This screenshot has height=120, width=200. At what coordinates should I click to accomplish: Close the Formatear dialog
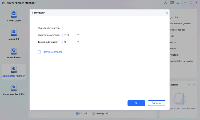[x=167, y=13]
